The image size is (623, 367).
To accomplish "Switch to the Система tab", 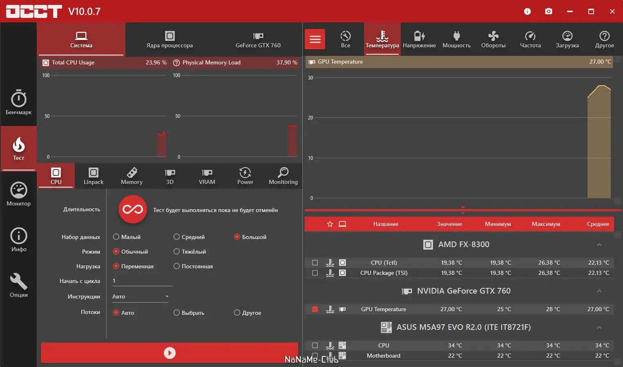I will coord(81,39).
